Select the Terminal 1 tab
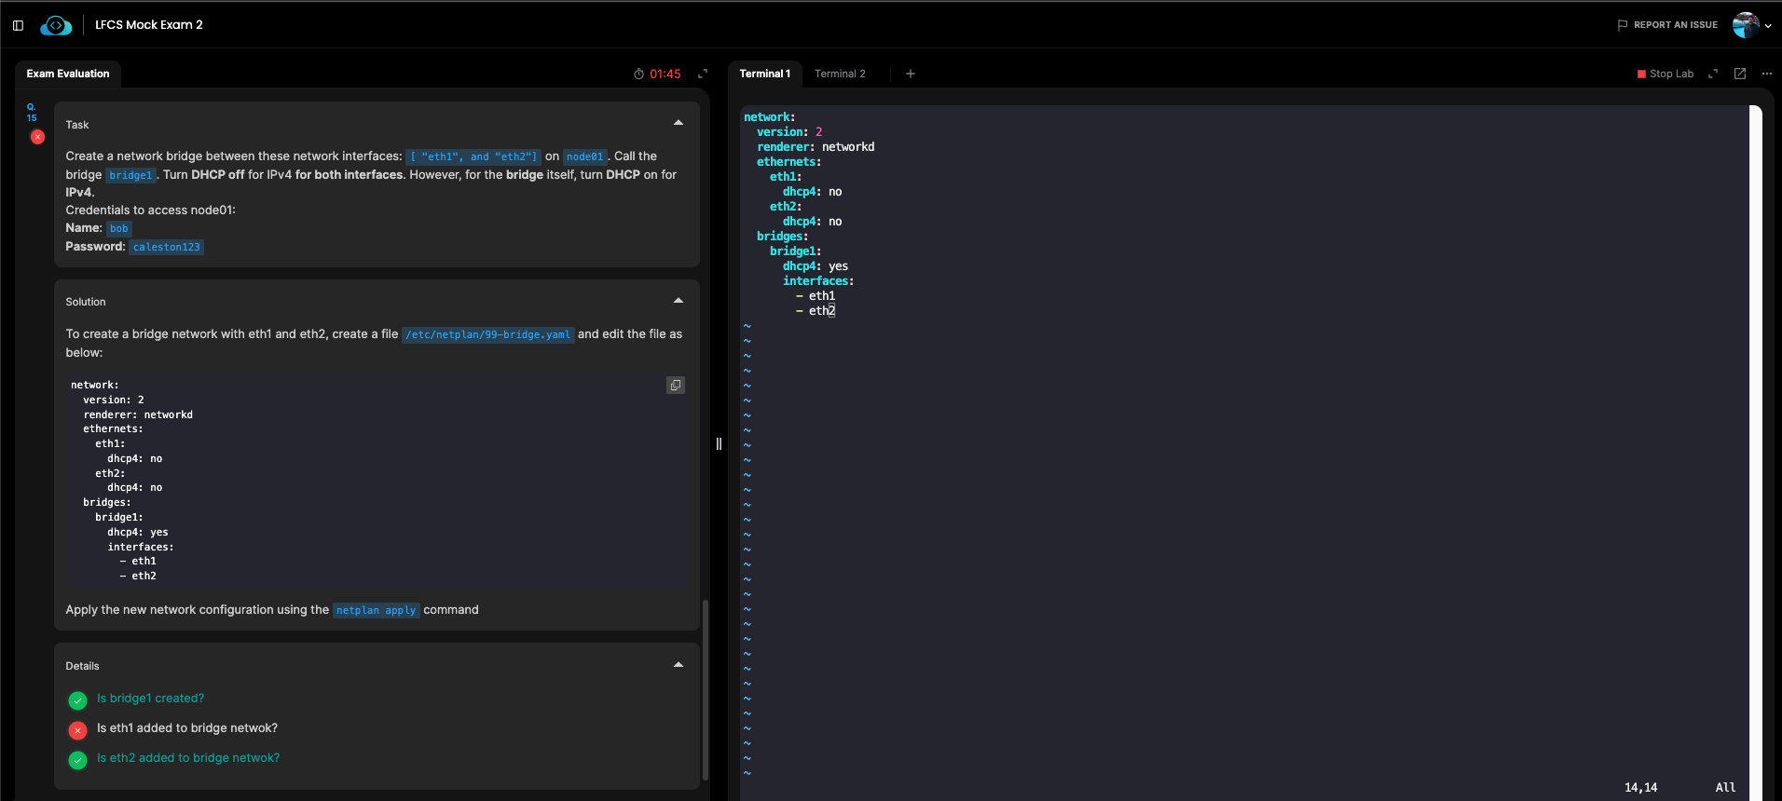The width and height of the screenshot is (1782, 801). point(764,74)
